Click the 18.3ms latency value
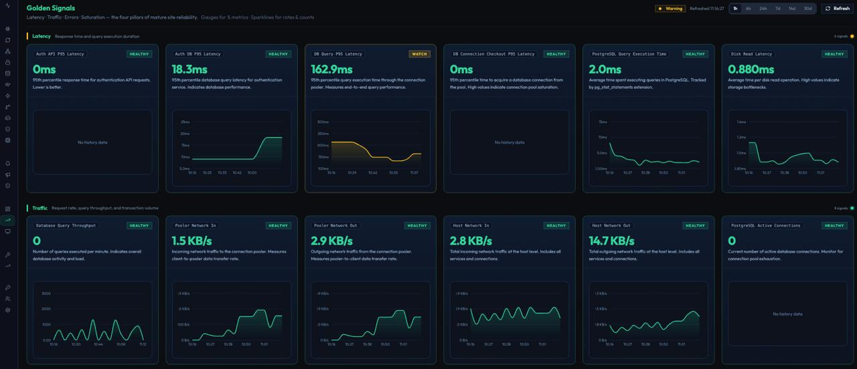 click(189, 69)
